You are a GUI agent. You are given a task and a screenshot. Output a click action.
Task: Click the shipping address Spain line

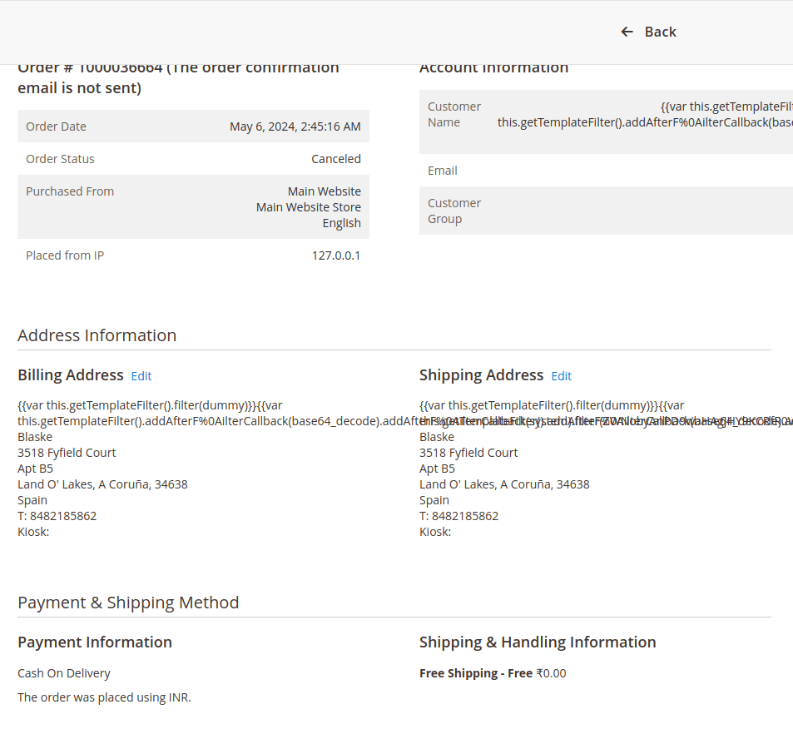coord(434,500)
